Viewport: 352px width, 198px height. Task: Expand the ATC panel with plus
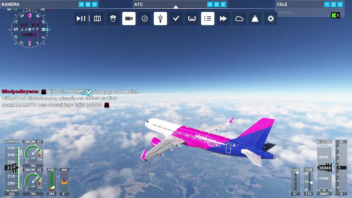tap(210, 4)
